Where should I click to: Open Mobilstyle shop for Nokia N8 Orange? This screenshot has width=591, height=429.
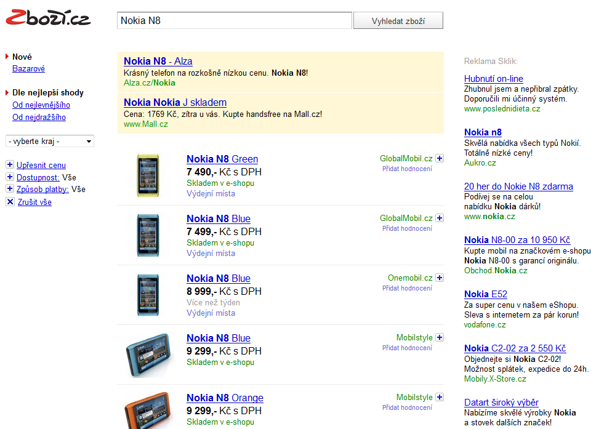pos(414,397)
